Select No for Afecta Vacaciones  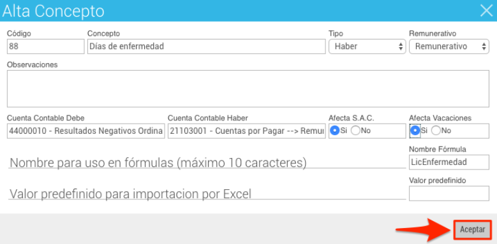click(436, 131)
